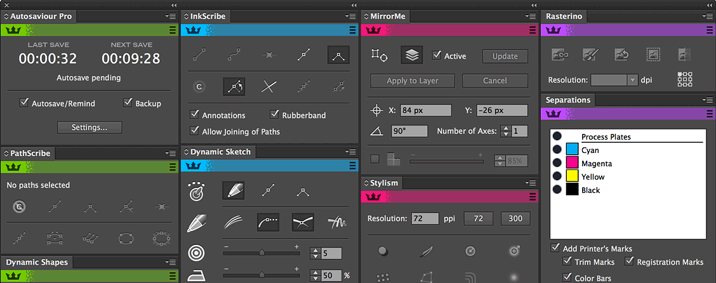Toggle Allow Joining of Paths
The width and height of the screenshot is (716, 283).
click(194, 131)
